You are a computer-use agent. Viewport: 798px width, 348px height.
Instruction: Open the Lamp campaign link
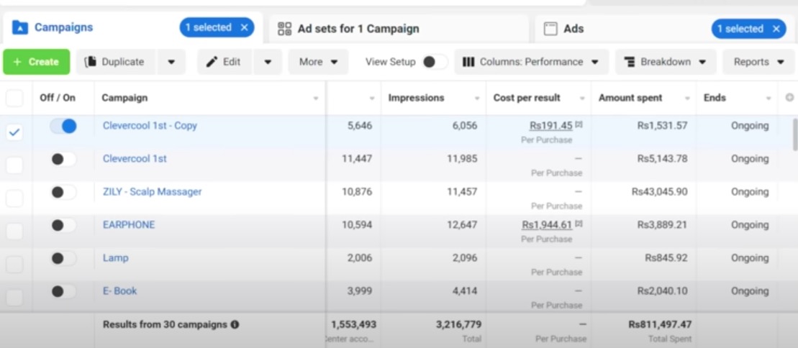pyautogui.click(x=116, y=257)
